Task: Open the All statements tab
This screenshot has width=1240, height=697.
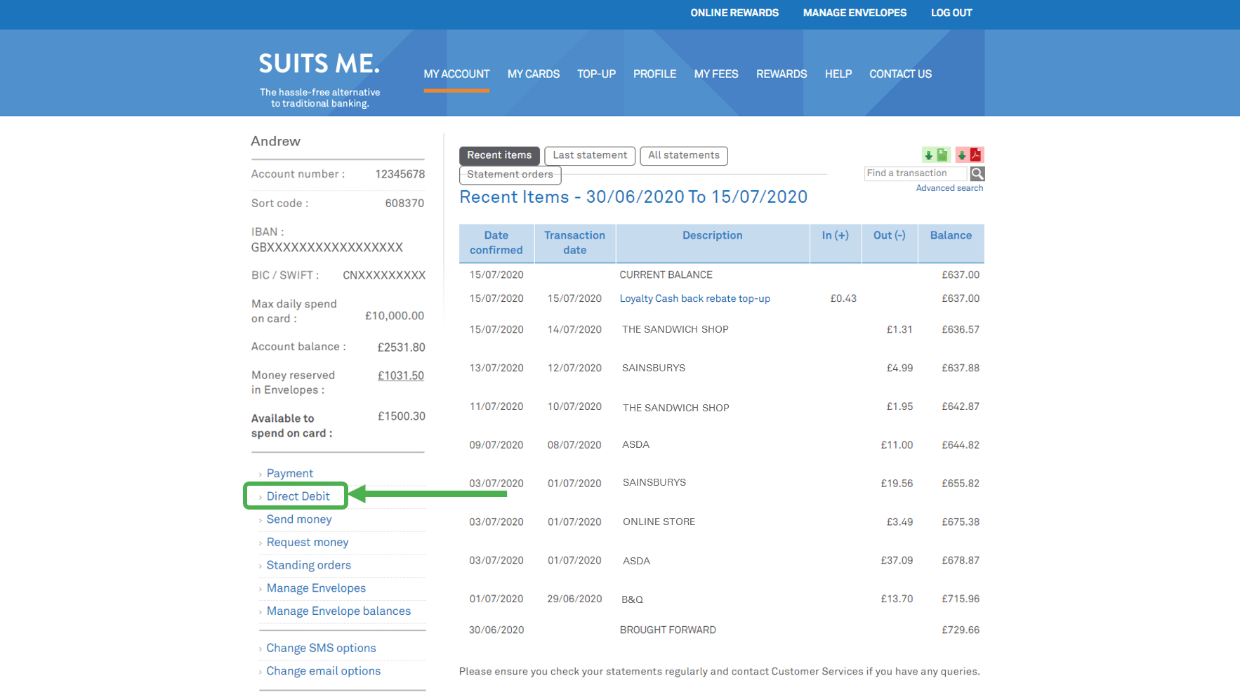Action: coord(683,156)
